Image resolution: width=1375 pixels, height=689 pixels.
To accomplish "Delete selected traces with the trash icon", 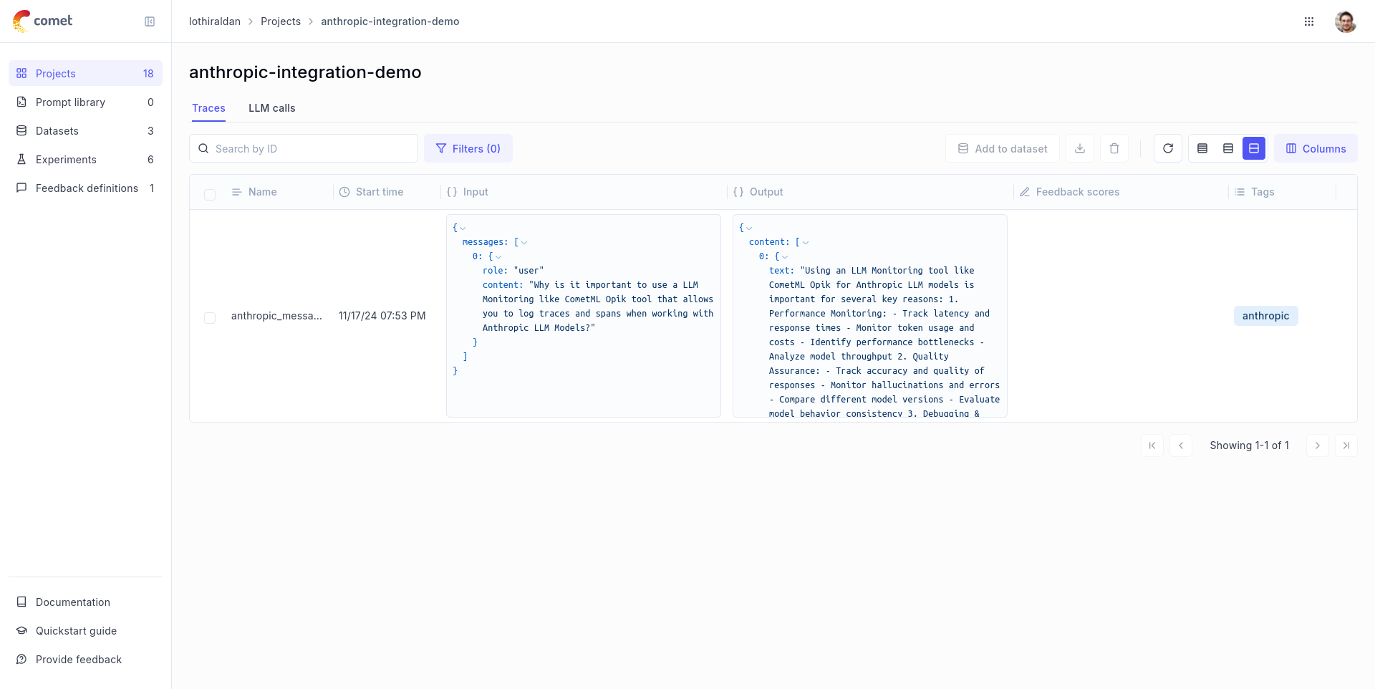I will tap(1114, 148).
